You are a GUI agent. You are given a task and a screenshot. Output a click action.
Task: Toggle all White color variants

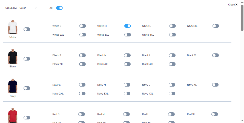27,29
